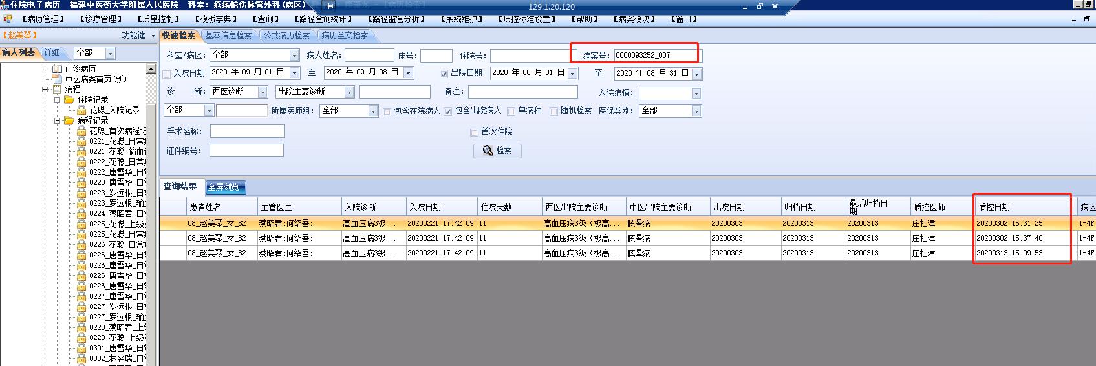The height and width of the screenshot is (366, 1096).
Task: Open the 病历管理 menu
Action: 43,19
